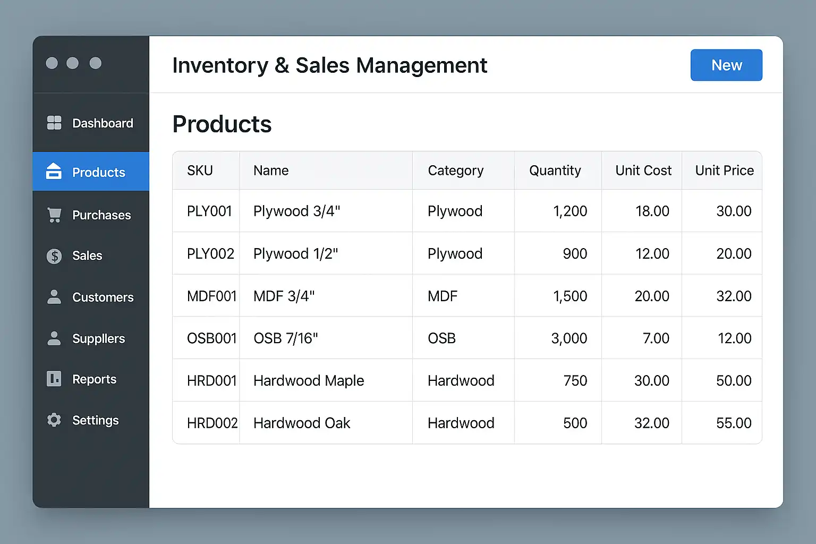Image resolution: width=816 pixels, height=544 pixels.
Task: Click the Customers person icon
Action: pos(54,297)
